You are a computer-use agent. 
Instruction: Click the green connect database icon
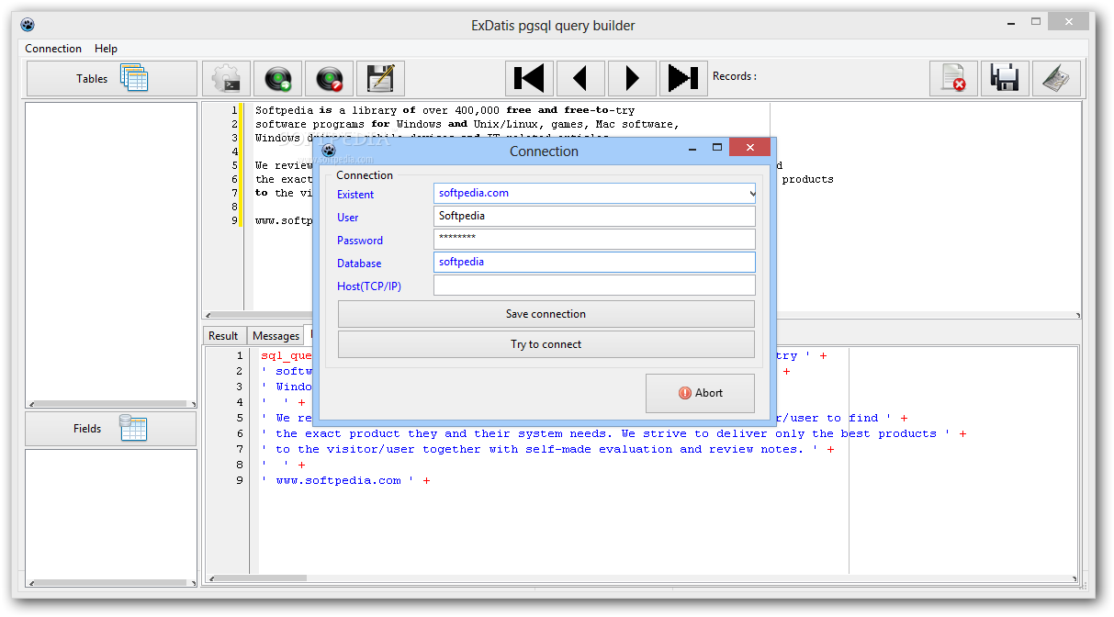(x=277, y=79)
